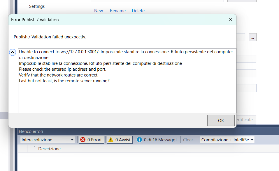Screen dimensions: 279x171
Task: Click the Certificate button behind the dialog
Action: [245, 120]
